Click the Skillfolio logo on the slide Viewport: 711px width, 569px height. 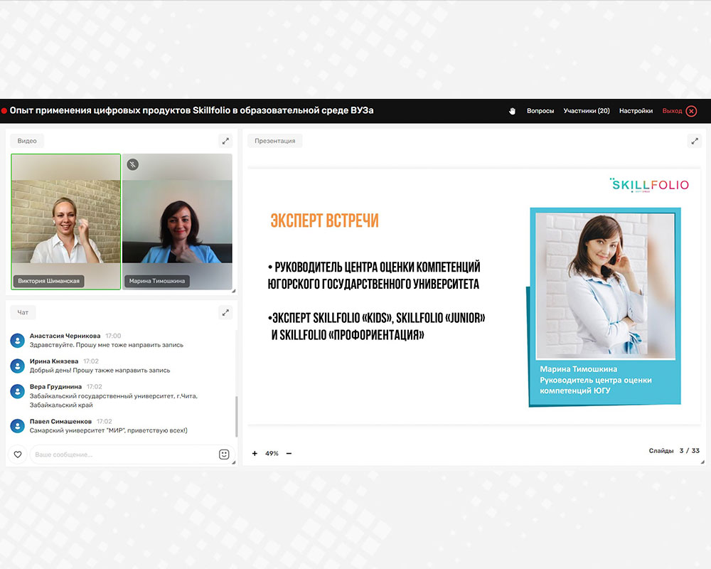tap(649, 185)
